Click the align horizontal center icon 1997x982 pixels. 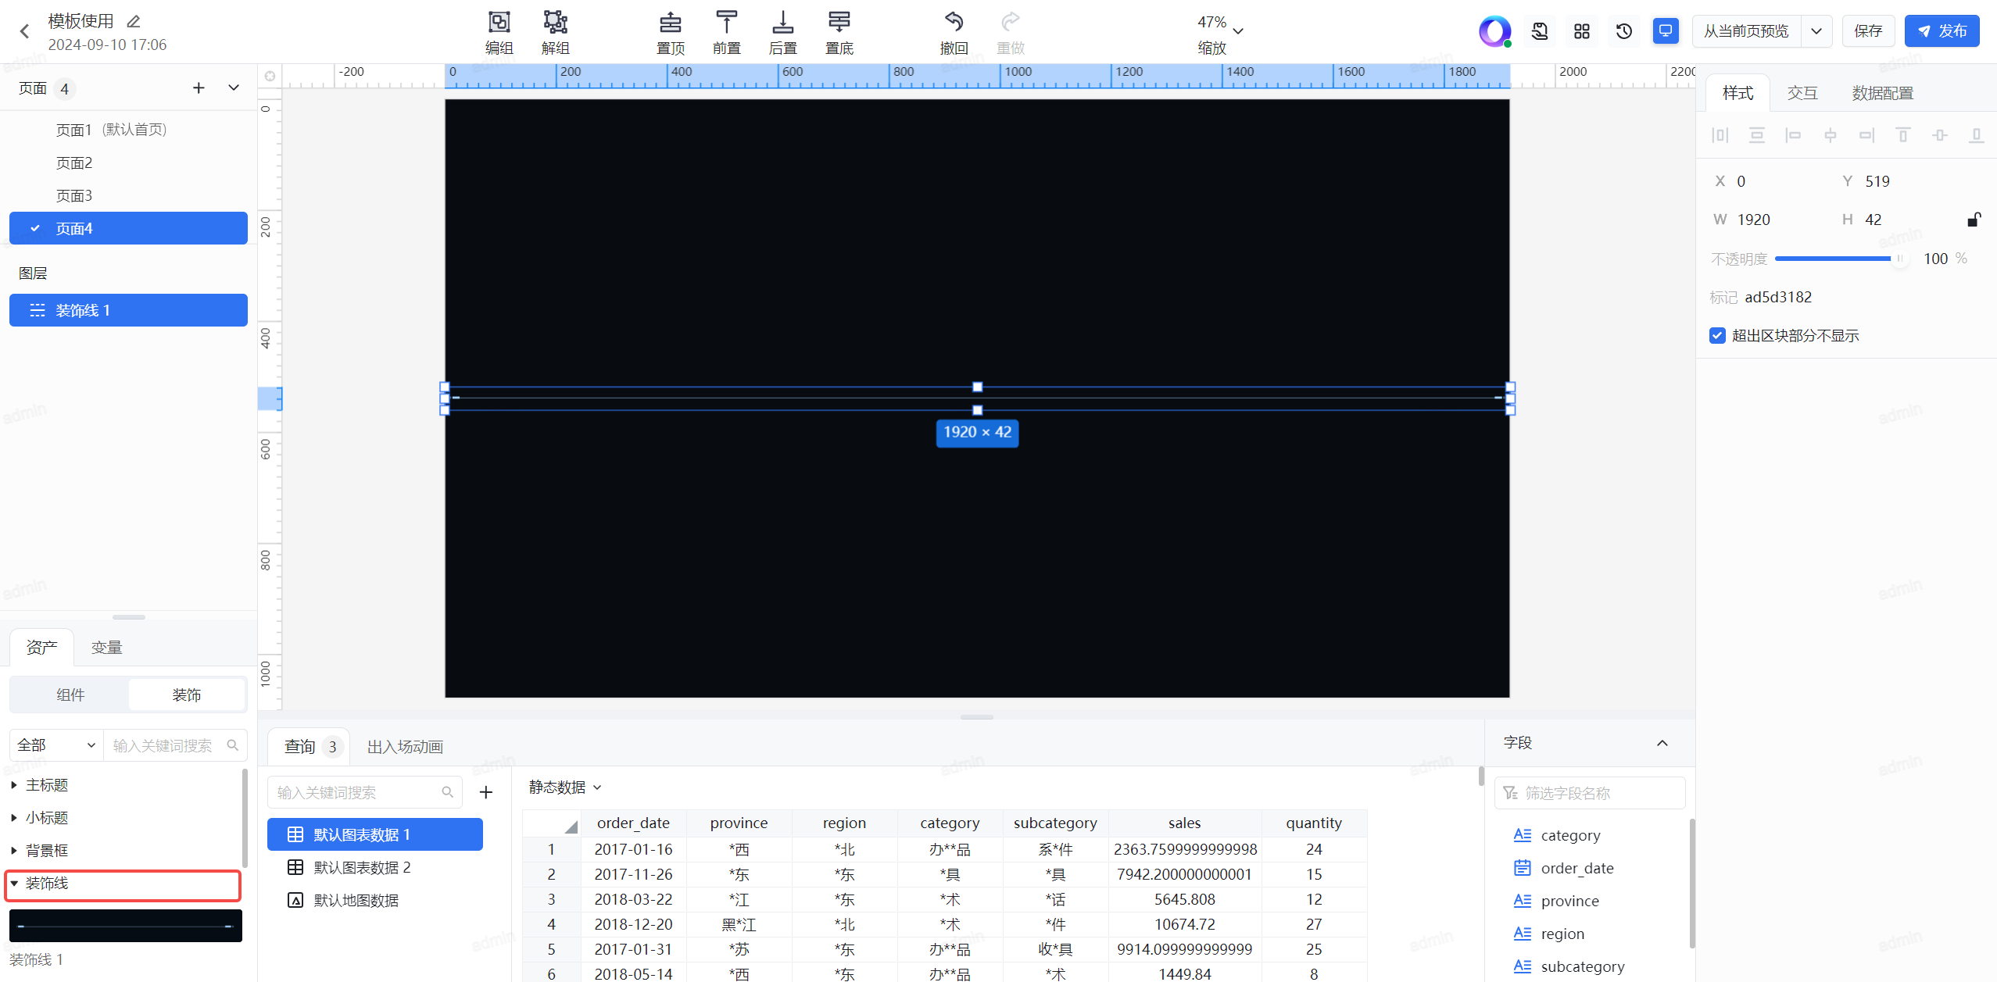[1830, 135]
